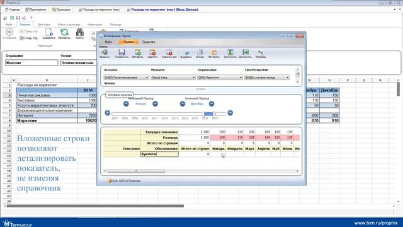The width and height of the screenshot is (403, 227).
Task: Click the main spreadsheet's vertical scrollbar
Action: tap(398, 89)
